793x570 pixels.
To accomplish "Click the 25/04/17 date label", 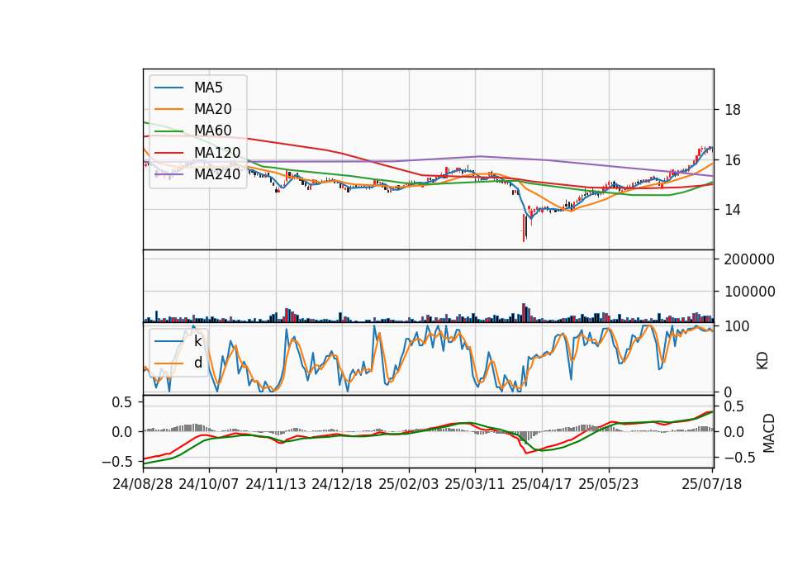I will coord(542,484).
